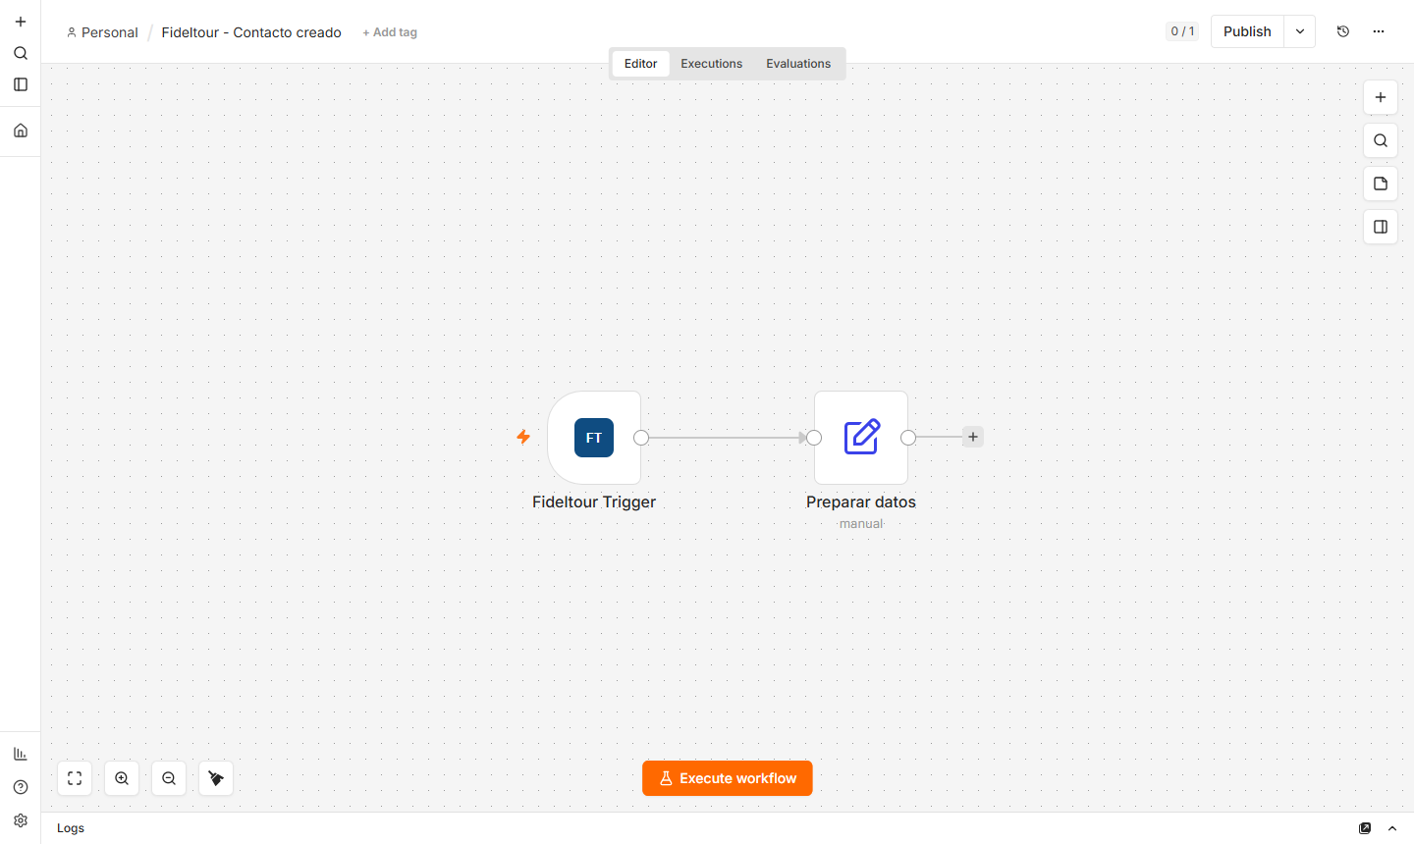Viewport: 1414px width, 844px height.
Task: Expand the Logs panel with chevron
Action: pyautogui.click(x=1392, y=828)
